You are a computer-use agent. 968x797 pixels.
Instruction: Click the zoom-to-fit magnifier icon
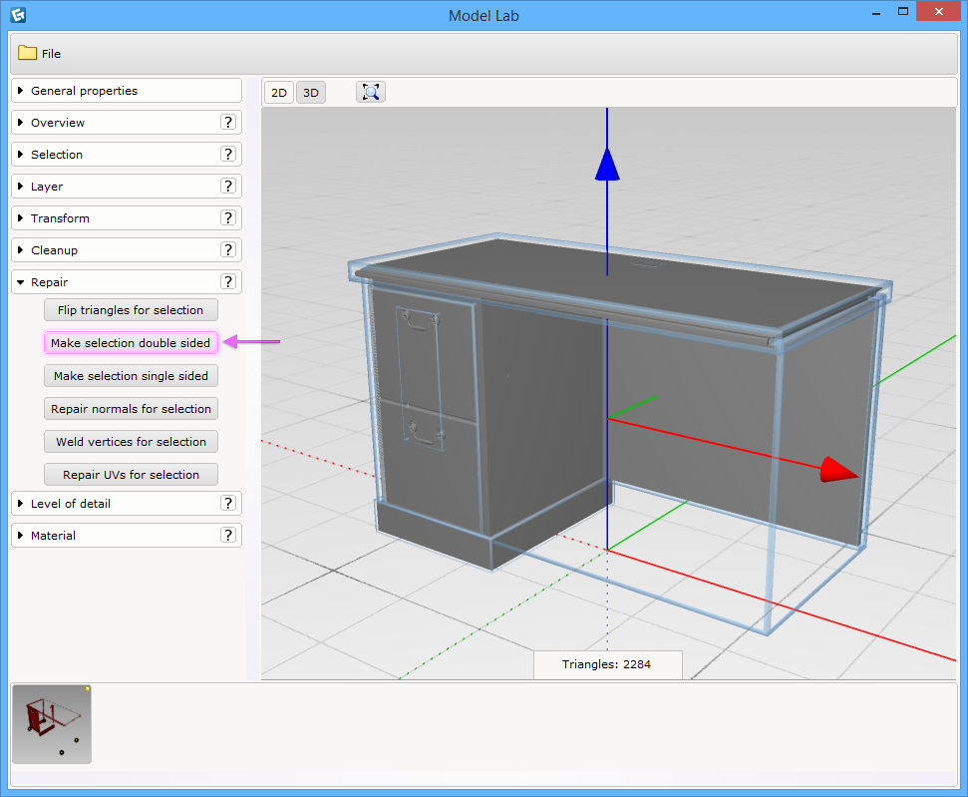[x=371, y=92]
